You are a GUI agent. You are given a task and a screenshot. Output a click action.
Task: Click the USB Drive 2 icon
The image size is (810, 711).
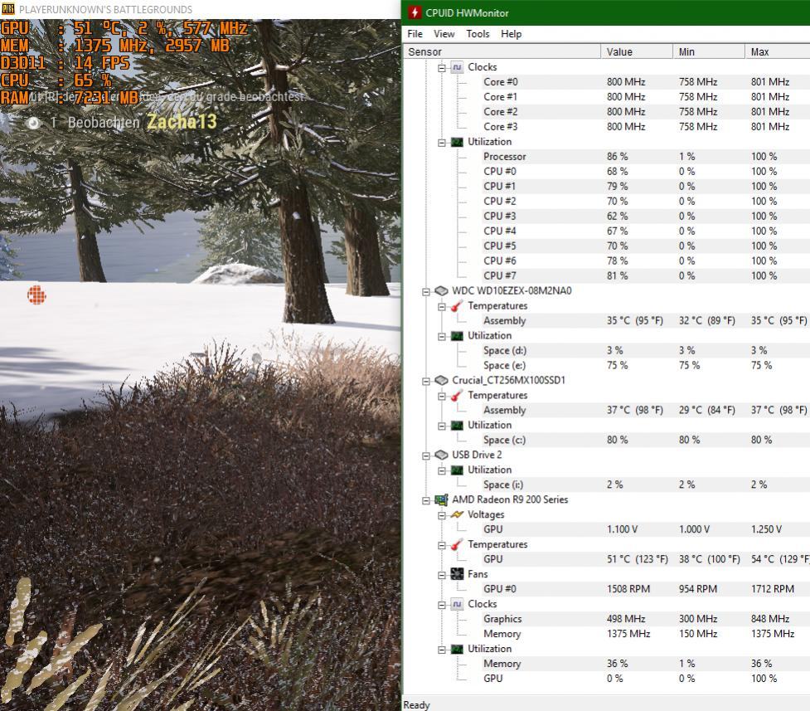point(441,455)
